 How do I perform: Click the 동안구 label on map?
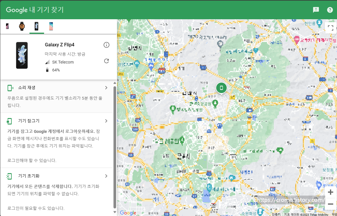point(212,96)
